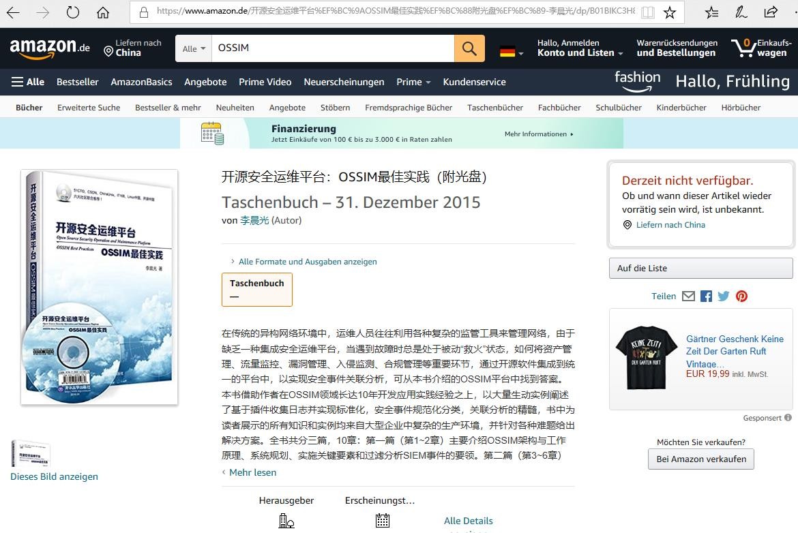Click Bei Amazon verkaufen button

coord(700,459)
